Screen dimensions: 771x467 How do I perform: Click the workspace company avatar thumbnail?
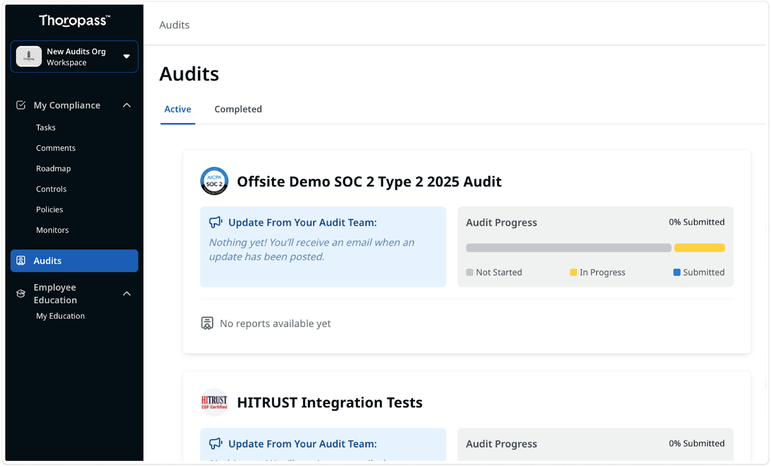click(29, 57)
